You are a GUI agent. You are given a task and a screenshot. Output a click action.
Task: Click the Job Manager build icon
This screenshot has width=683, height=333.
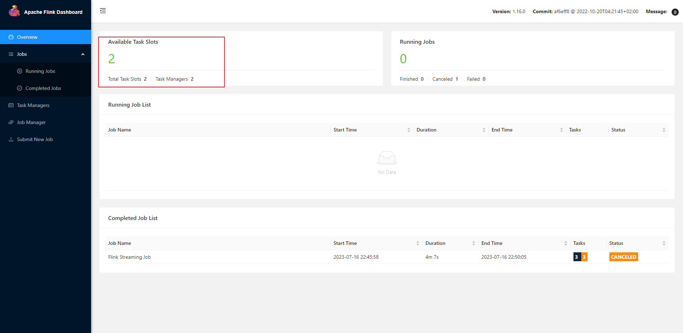click(x=11, y=122)
